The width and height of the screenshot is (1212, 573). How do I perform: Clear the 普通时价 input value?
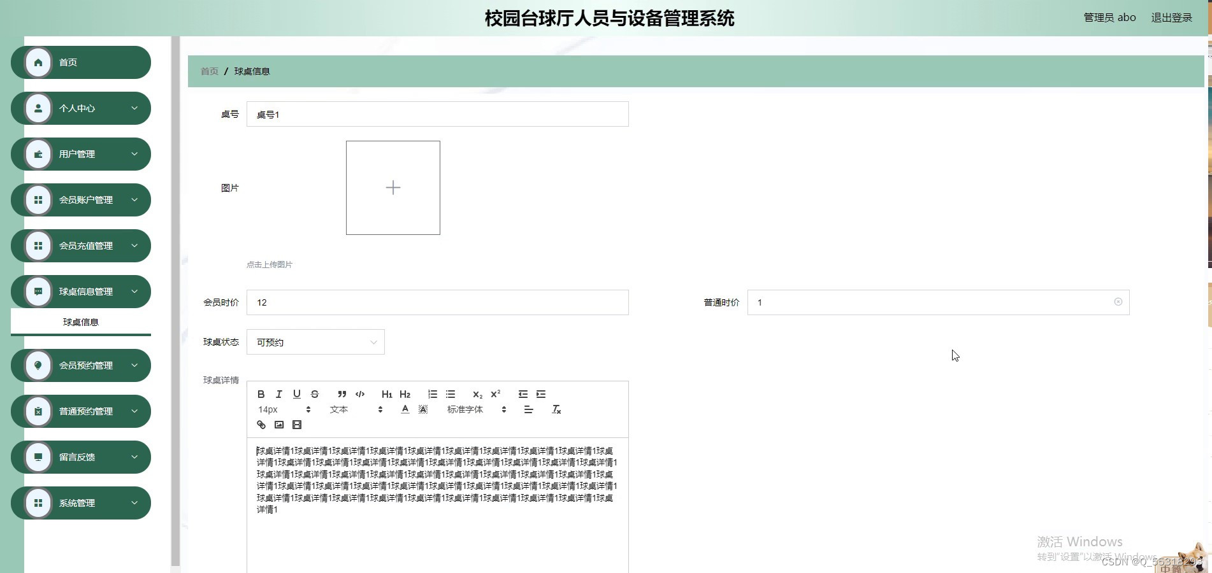1118,302
